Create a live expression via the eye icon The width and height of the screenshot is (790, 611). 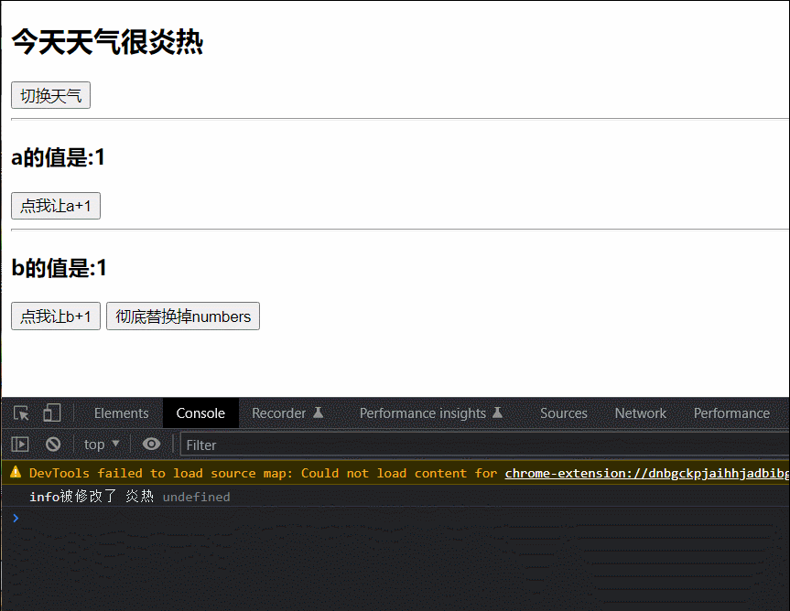(152, 444)
